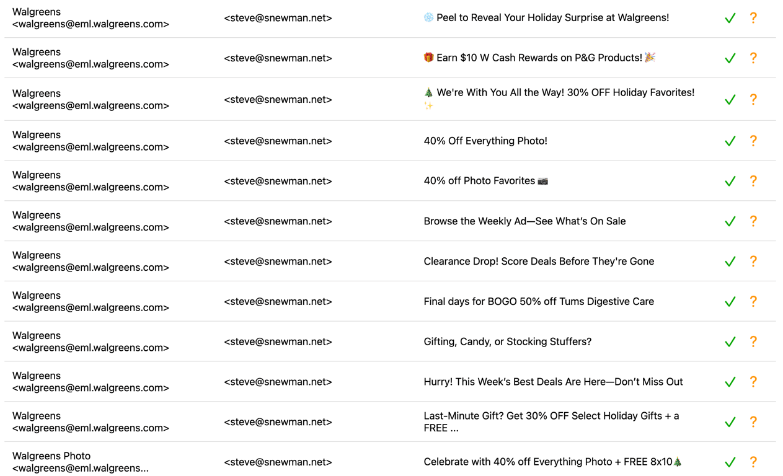Approve the 'BOGO 50% off Tums' email
Screen dimensions: 783x476
pyautogui.click(x=730, y=302)
